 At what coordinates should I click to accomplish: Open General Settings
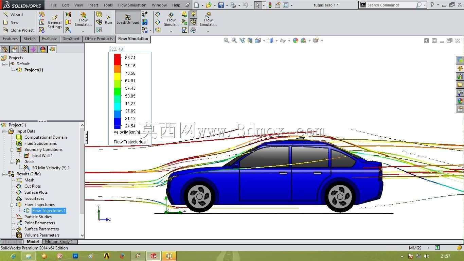(x=55, y=22)
